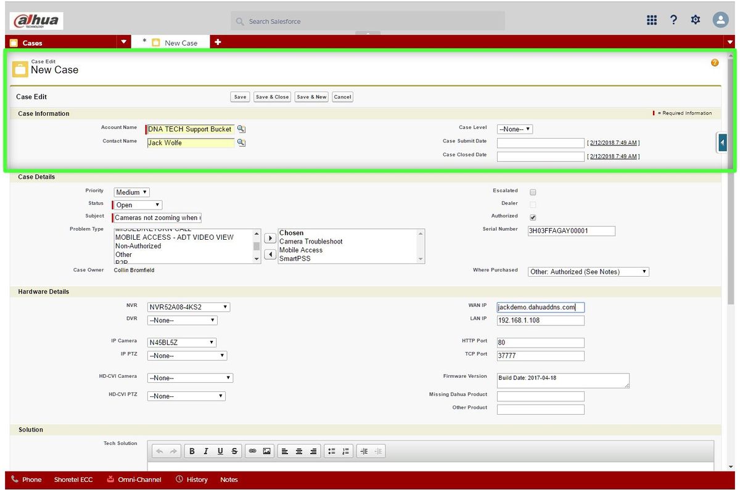The width and height of the screenshot is (740, 490).
Task: Open the App Launcher grid icon
Action: tap(652, 20)
